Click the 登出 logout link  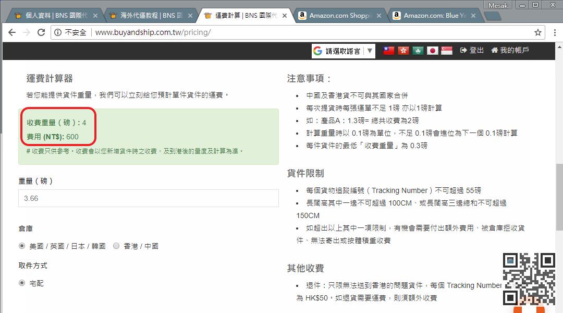click(x=472, y=51)
